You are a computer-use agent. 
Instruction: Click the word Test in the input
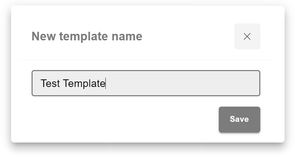pyautogui.click(x=50, y=84)
